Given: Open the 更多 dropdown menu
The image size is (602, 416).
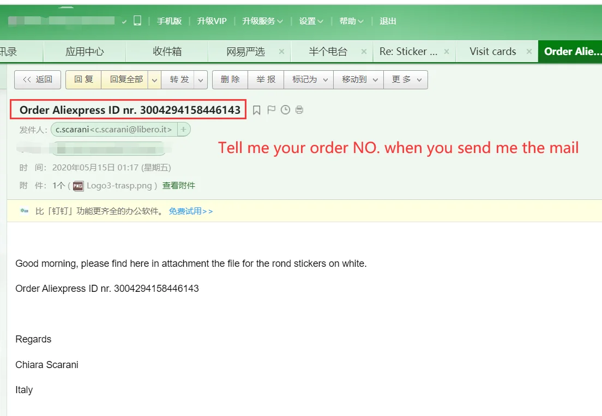Looking at the screenshot, I should [406, 79].
